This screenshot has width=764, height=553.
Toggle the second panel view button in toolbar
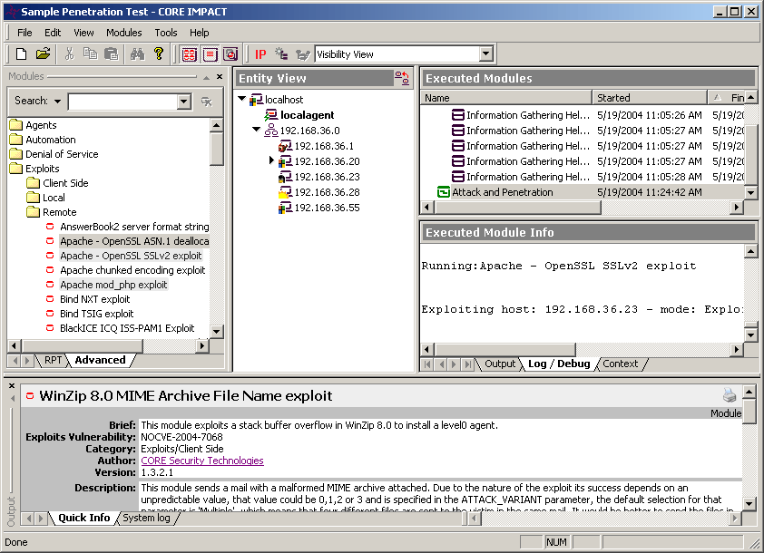210,54
